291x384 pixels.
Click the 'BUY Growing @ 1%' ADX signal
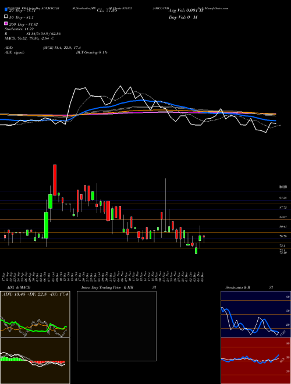point(91,52)
